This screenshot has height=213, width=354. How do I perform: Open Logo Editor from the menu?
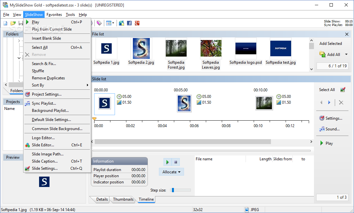click(x=57, y=138)
